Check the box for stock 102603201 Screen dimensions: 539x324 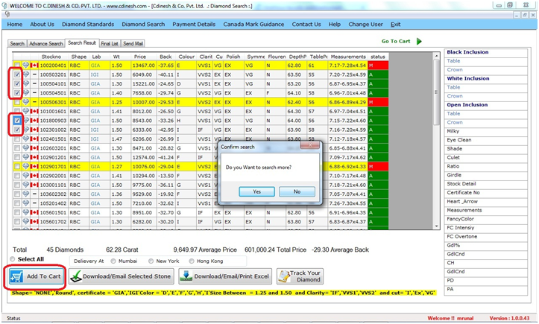[17, 148]
